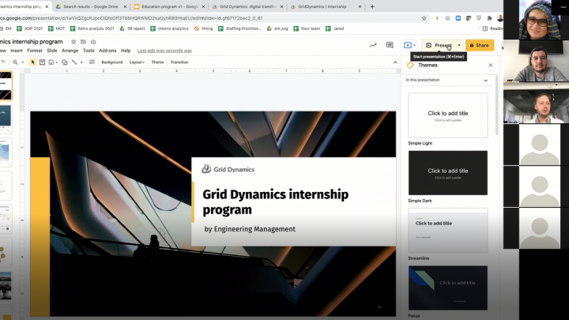Check cloud save status icon
The width and height of the screenshot is (569, 320).
[93, 42]
